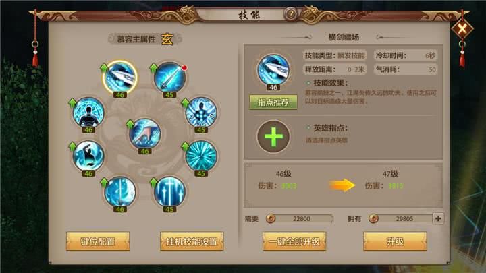The image size is (486, 273).
Task: Open 键位配置 key layout settings
Action: (98, 241)
